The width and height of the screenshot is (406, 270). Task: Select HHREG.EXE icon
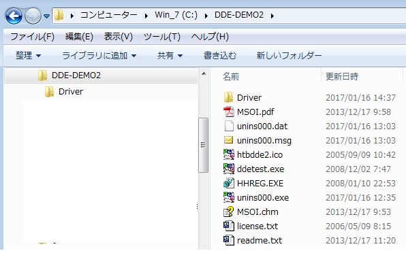(229, 183)
